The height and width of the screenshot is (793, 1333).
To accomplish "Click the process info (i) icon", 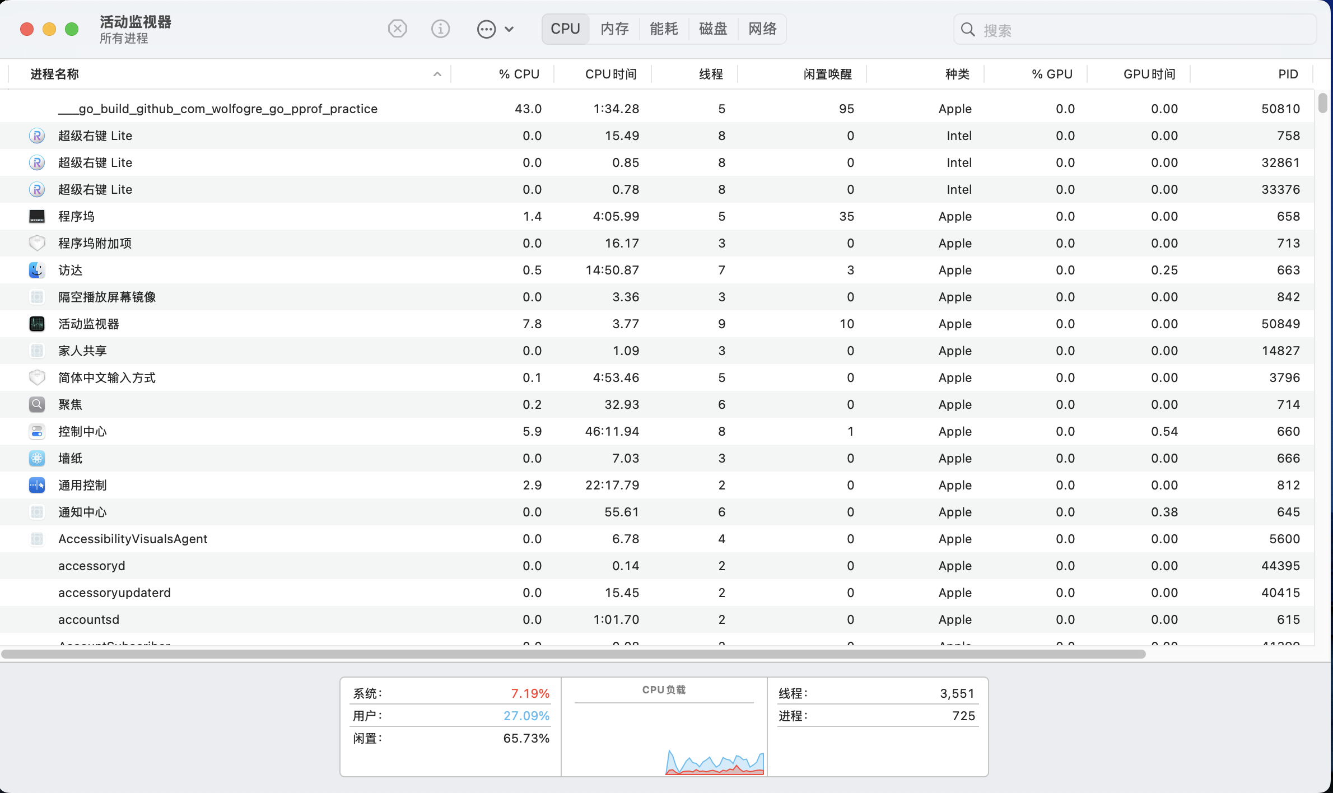I will pyautogui.click(x=440, y=29).
